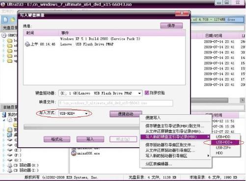Select the 'up' folder icon in disc tree
246x181 pixels.
10,61
